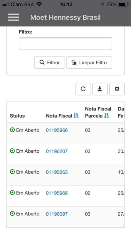Refresh the table with reload icon
131x233 pixels.
coord(83,89)
